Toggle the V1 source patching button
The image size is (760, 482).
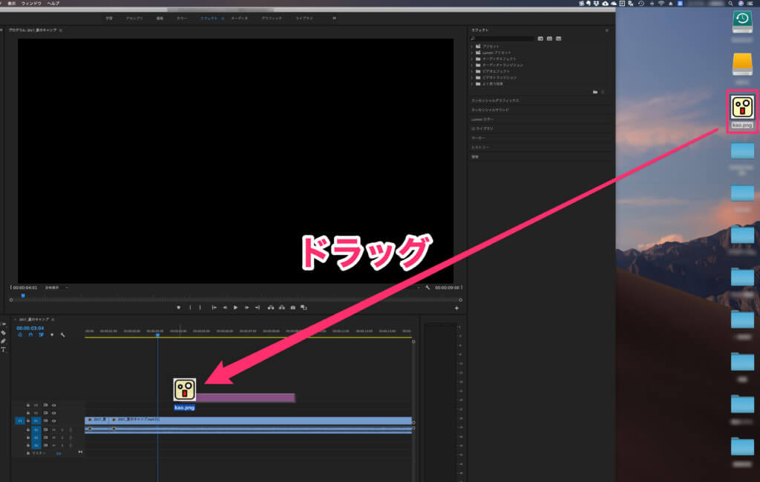pos(20,420)
